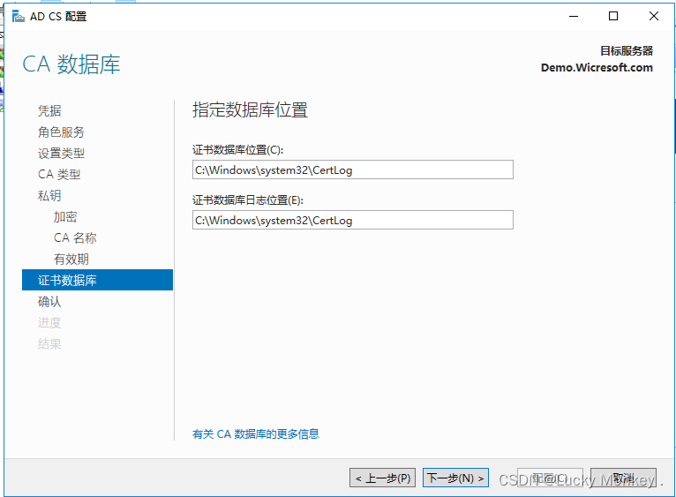Click the Demo.Wicresoft.com server name

(597, 68)
